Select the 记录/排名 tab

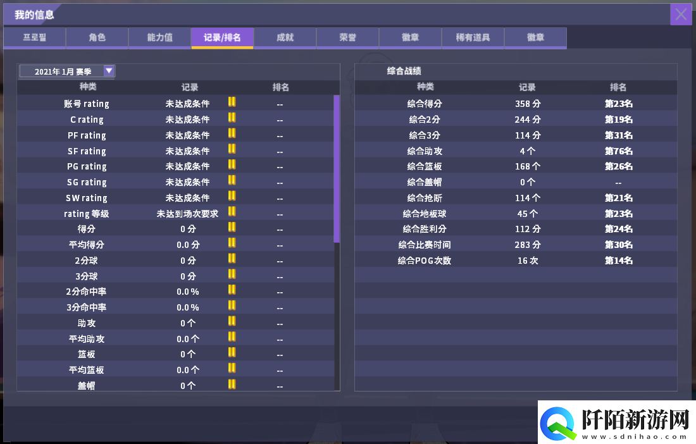pos(222,38)
